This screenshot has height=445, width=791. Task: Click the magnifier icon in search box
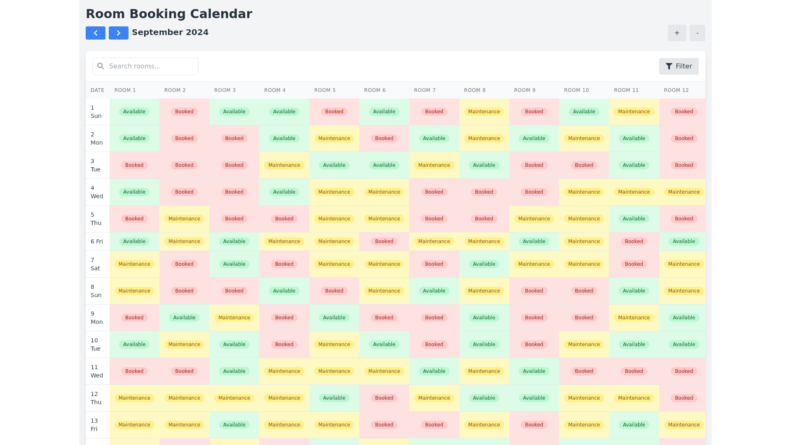tap(101, 66)
